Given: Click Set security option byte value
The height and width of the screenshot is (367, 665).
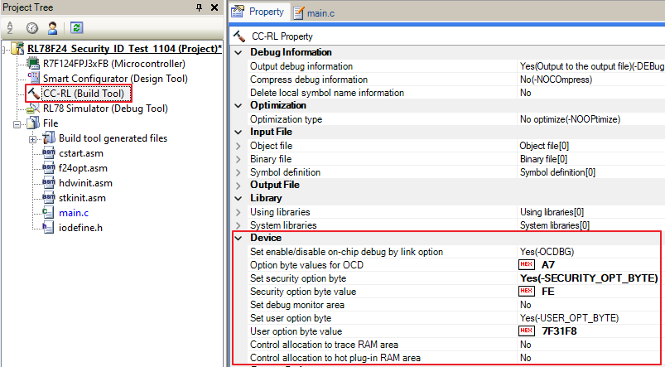Looking at the screenshot, I should tap(589, 278).
